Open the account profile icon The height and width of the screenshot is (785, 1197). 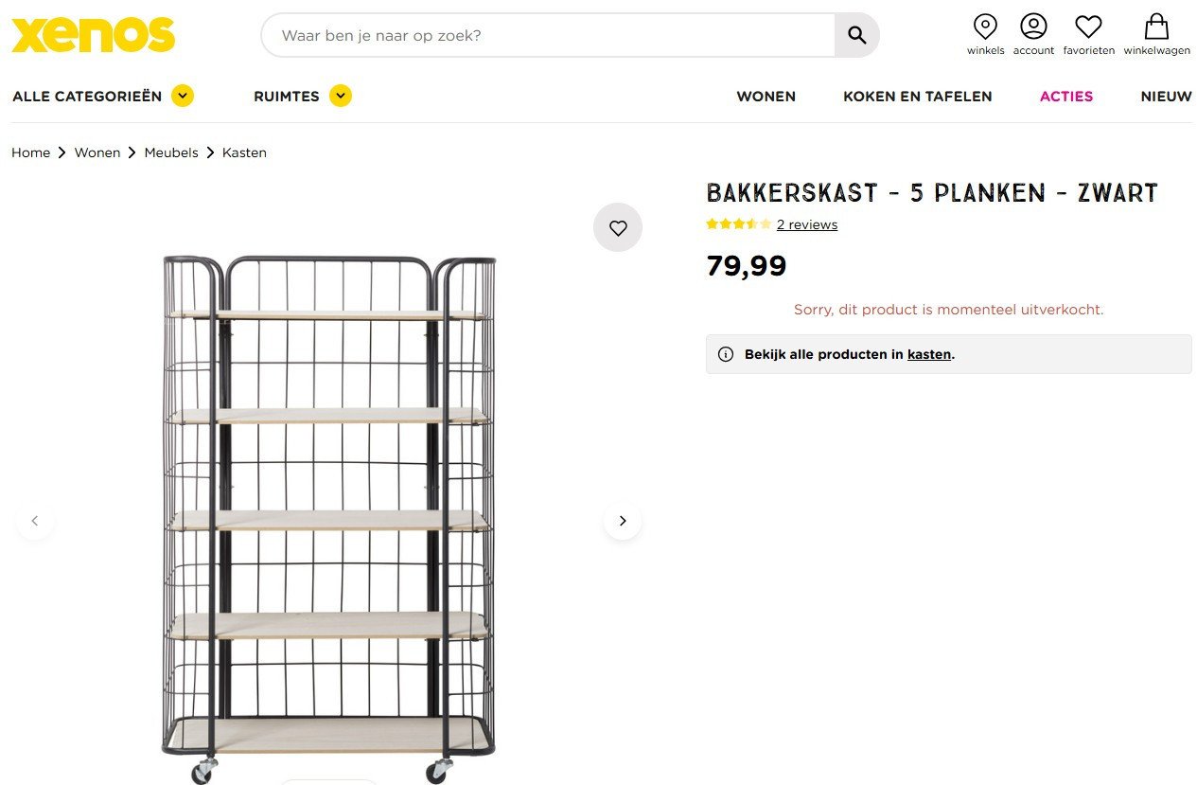coord(1033,27)
